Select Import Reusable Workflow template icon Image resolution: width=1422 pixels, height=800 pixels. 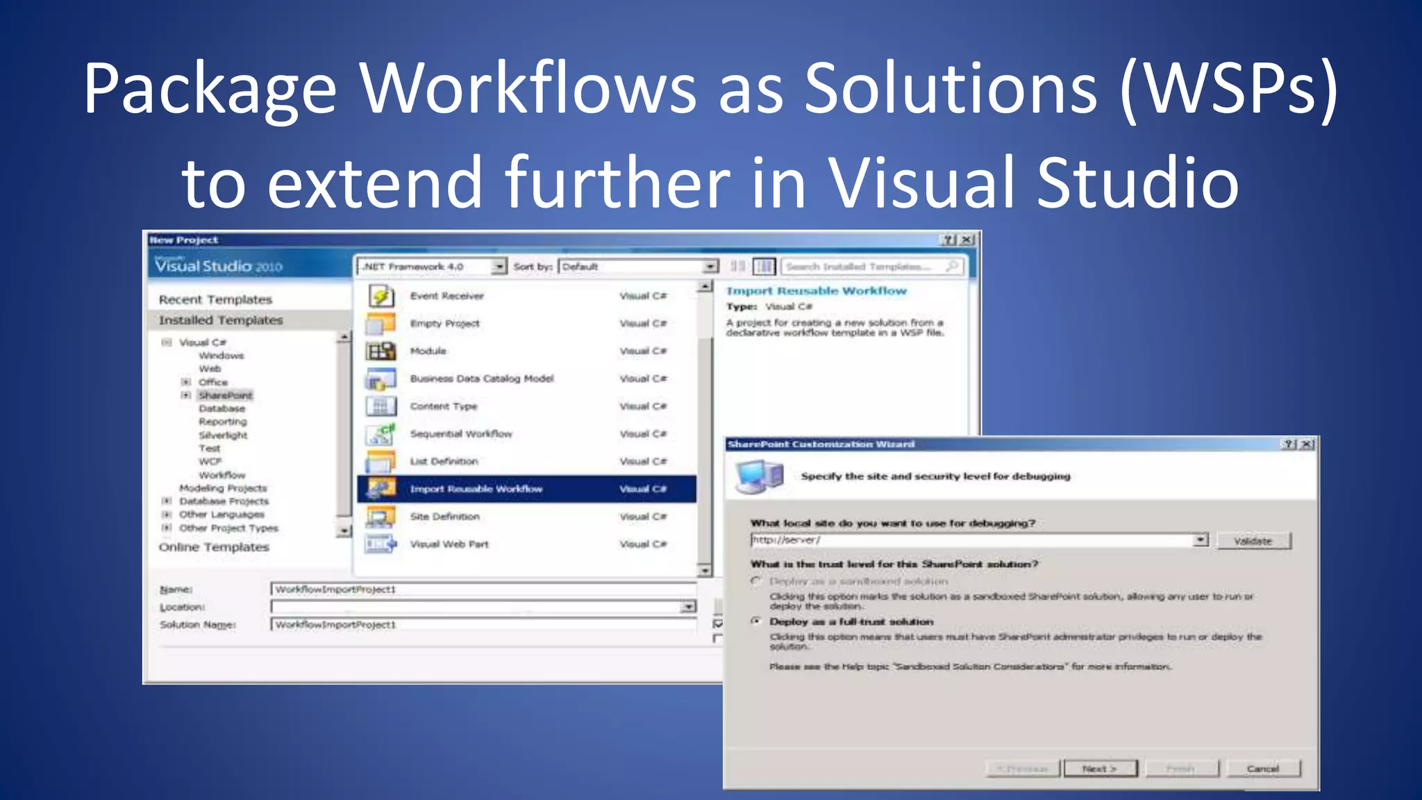381,489
